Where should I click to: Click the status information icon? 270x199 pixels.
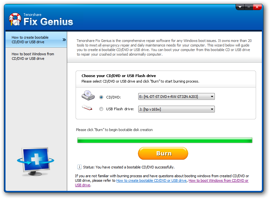click(x=80, y=167)
